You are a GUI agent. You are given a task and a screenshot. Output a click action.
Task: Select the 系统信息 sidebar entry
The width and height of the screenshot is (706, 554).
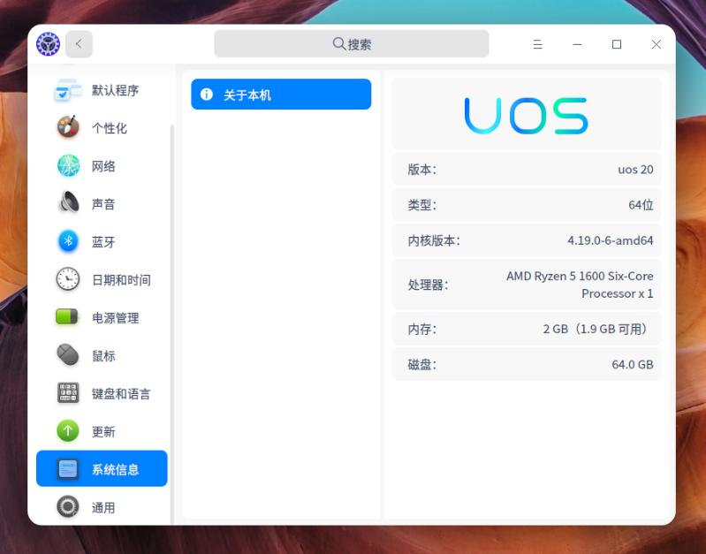(102, 468)
